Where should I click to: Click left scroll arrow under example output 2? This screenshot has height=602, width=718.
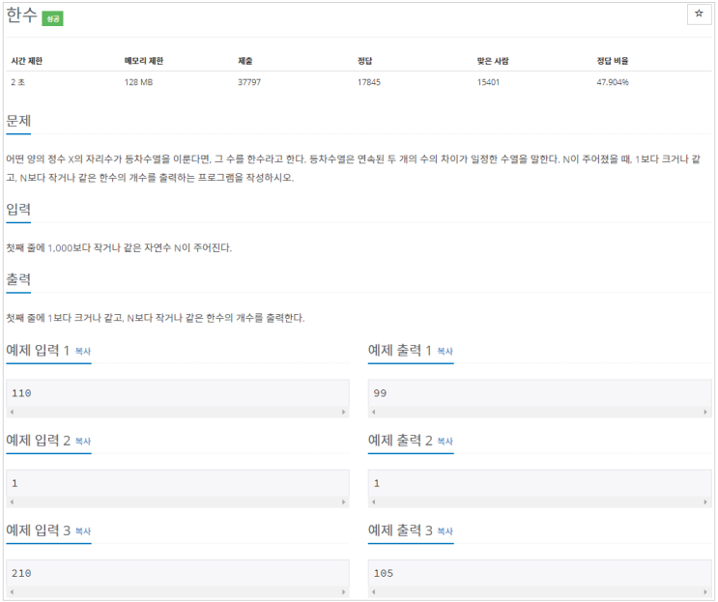(x=374, y=502)
